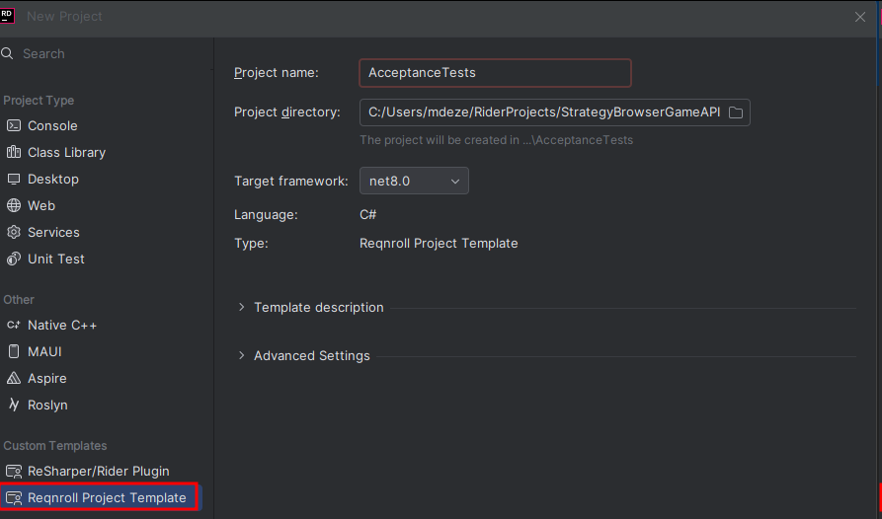Open the Target framework net8.0 dropdown
882x519 pixels.
coord(414,181)
